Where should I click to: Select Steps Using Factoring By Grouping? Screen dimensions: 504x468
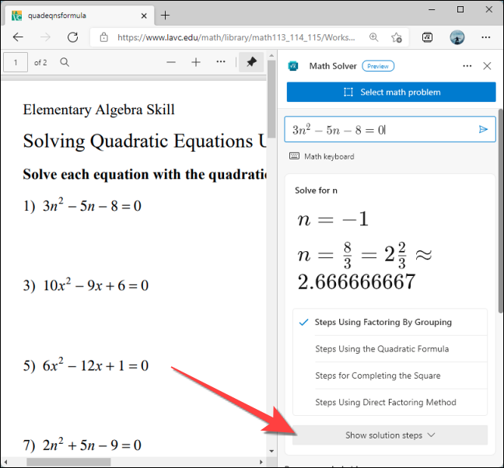pos(383,322)
